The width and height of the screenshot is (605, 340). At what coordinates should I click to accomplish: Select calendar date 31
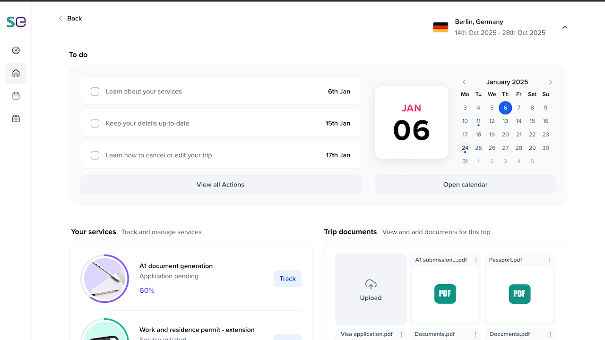465,161
